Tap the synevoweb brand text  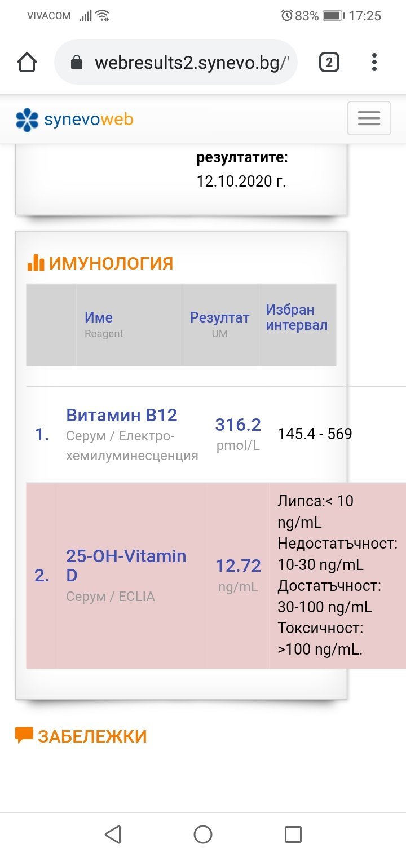pyautogui.click(x=89, y=120)
